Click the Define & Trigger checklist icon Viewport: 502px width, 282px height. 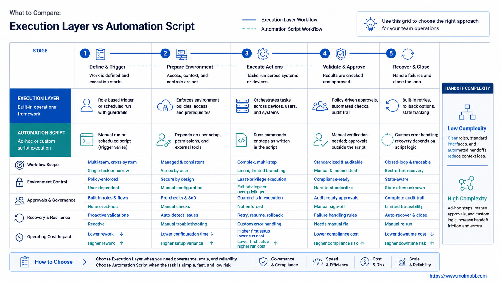click(x=100, y=54)
